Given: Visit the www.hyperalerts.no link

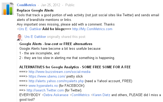Looking at the screenshot, I should pos(43,86).
